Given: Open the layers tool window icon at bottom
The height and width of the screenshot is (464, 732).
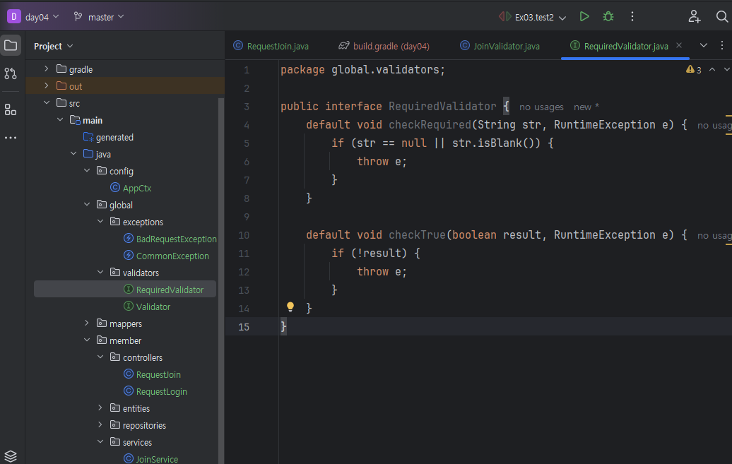Looking at the screenshot, I should [11, 456].
